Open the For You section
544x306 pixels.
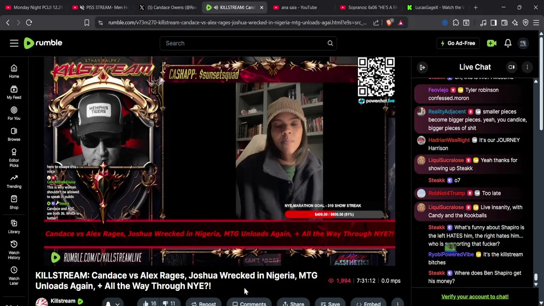14,113
